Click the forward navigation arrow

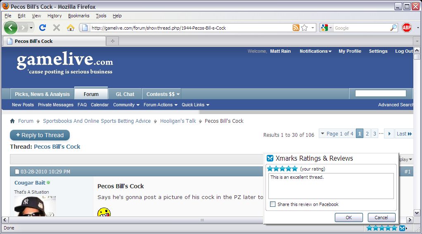[23, 28]
